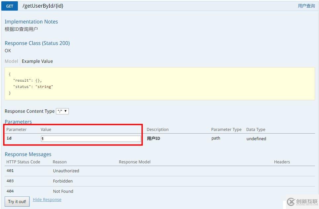This screenshot has height=209, width=319.
Task: Click the 根据ID查询用户 note text
Action: [21, 29]
